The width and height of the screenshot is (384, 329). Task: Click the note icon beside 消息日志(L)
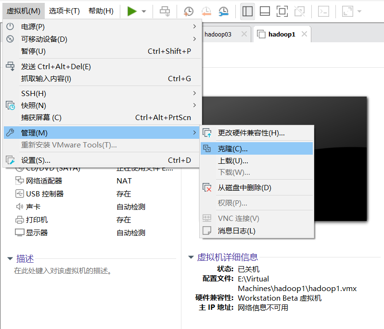click(207, 231)
